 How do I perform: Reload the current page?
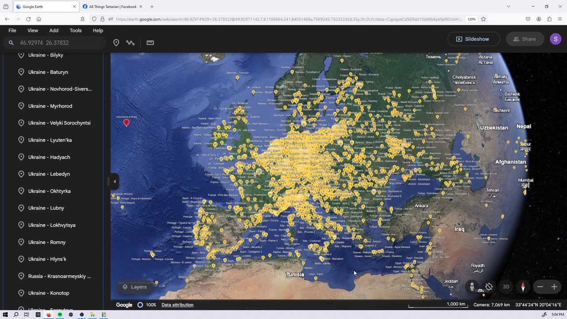coord(28,19)
